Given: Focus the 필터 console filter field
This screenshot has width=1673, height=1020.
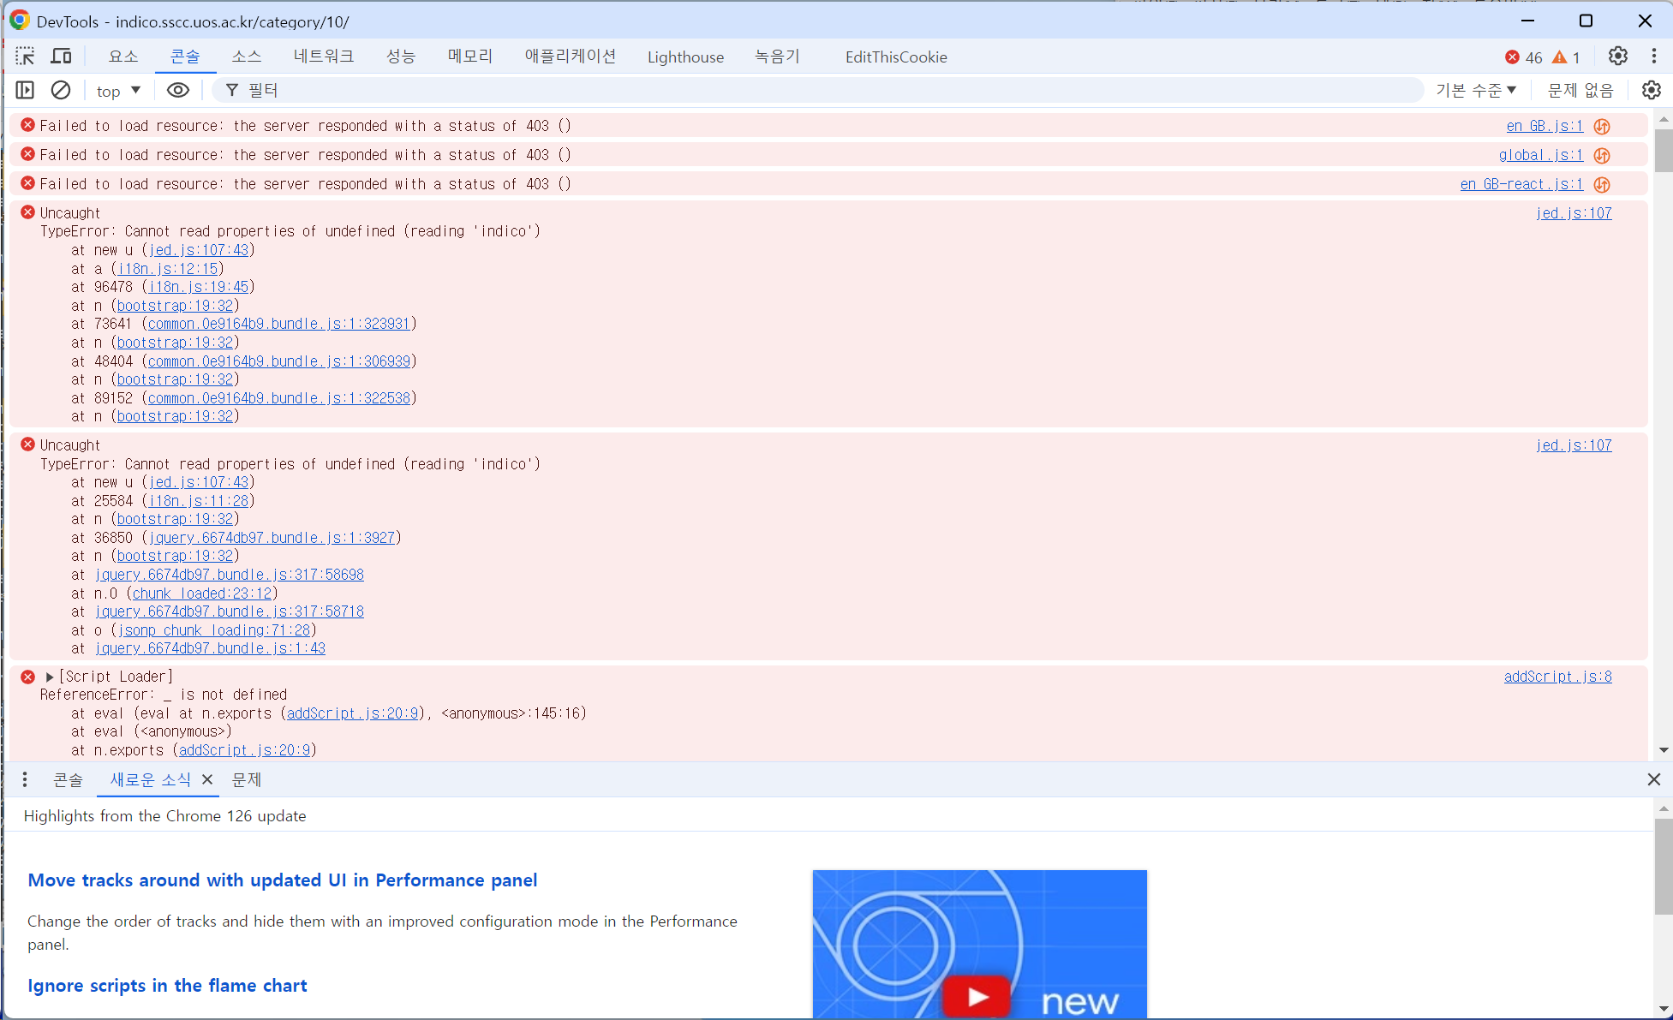Looking at the screenshot, I should pos(818,90).
